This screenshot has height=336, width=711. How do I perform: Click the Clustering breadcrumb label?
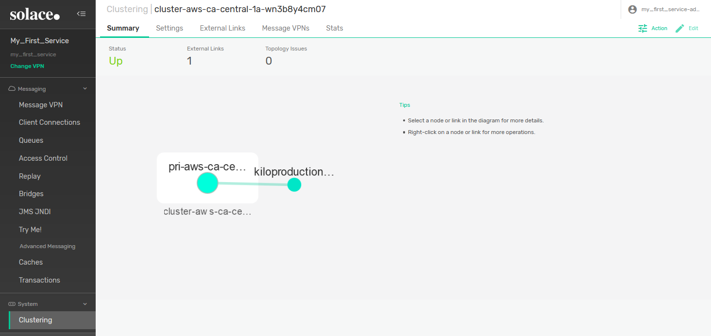(127, 9)
